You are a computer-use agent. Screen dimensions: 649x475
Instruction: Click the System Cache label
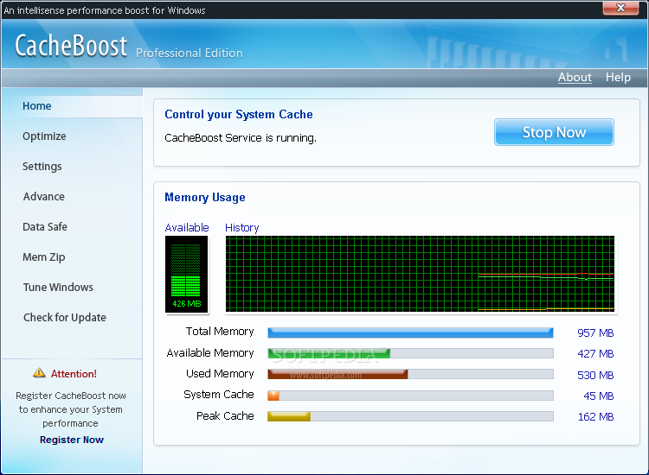[x=219, y=395]
